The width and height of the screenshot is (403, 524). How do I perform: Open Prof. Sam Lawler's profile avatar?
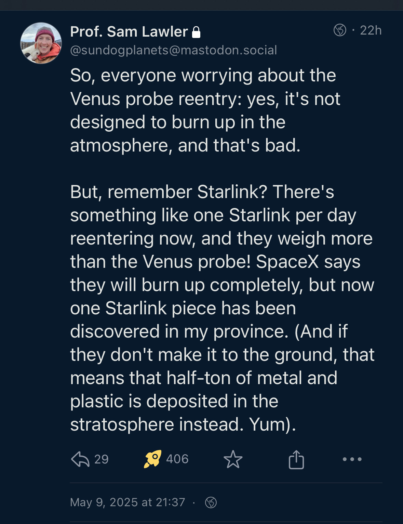[41, 43]
